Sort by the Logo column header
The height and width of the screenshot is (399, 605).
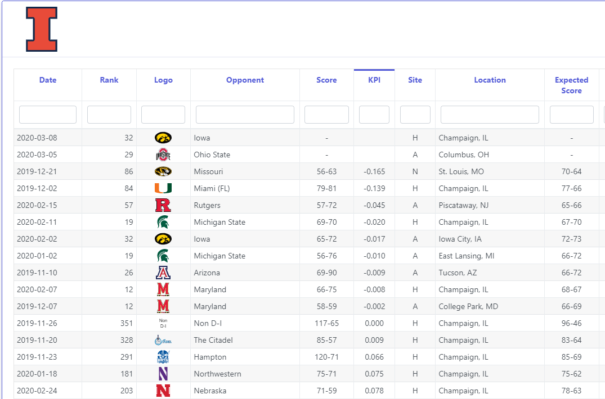[x=163, y=80]
